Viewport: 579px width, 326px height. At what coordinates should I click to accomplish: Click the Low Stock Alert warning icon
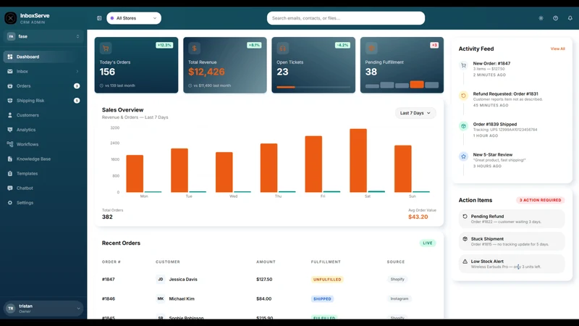[465, 262]
